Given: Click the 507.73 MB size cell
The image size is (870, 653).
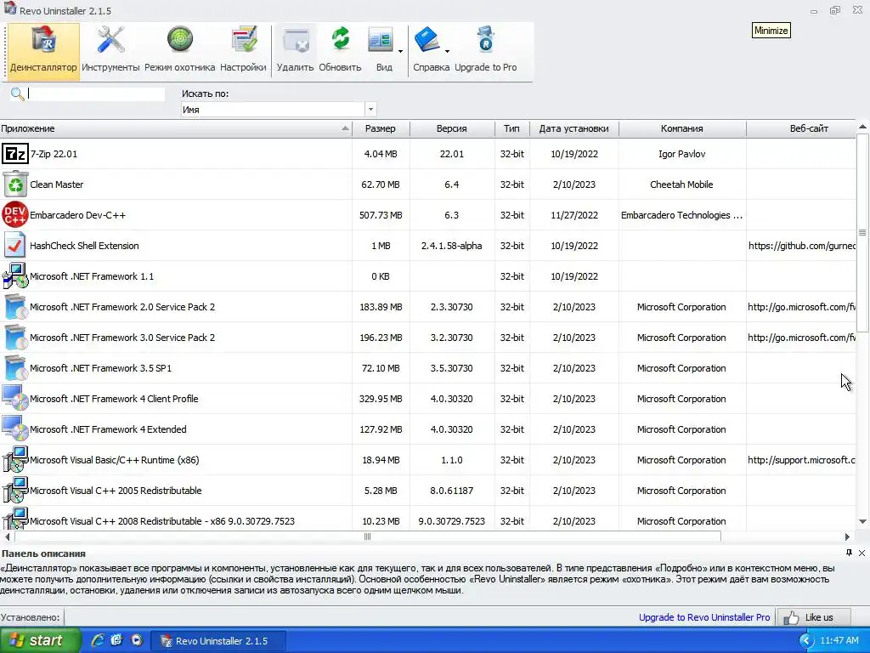Looking at the screenshot, I should point(381,215).
